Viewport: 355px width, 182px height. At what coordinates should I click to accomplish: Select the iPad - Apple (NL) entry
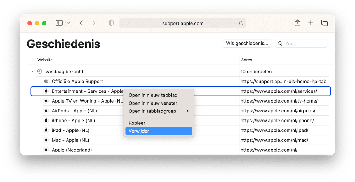pyautogui.click(x=71, y=130)
